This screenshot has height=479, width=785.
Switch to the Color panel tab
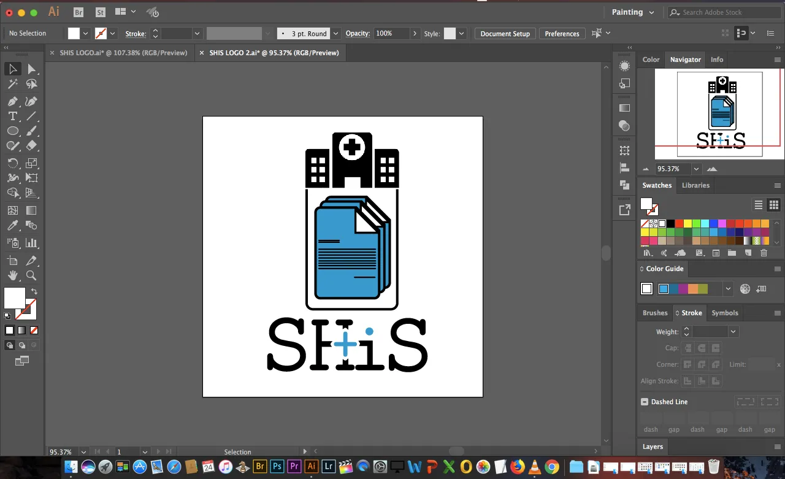click(651, 59)
